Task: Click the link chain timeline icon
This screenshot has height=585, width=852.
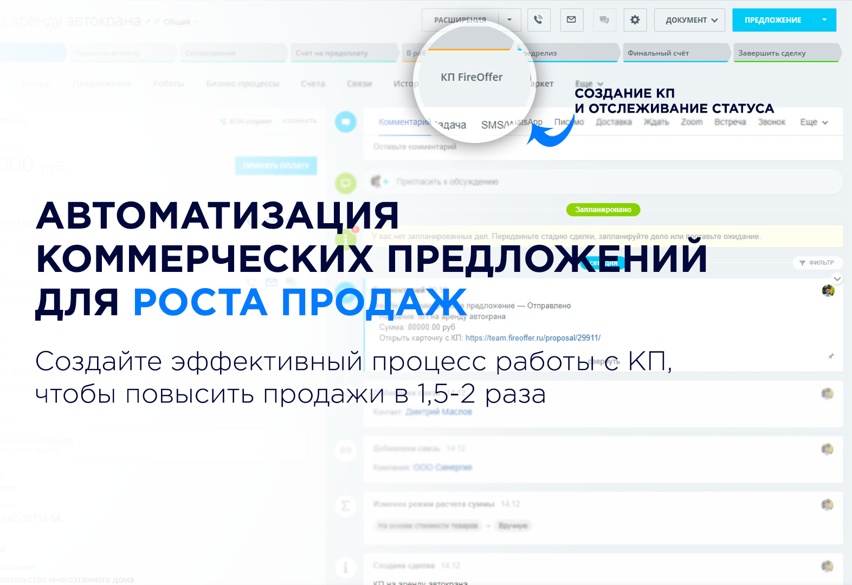Action: click(346, 450)
